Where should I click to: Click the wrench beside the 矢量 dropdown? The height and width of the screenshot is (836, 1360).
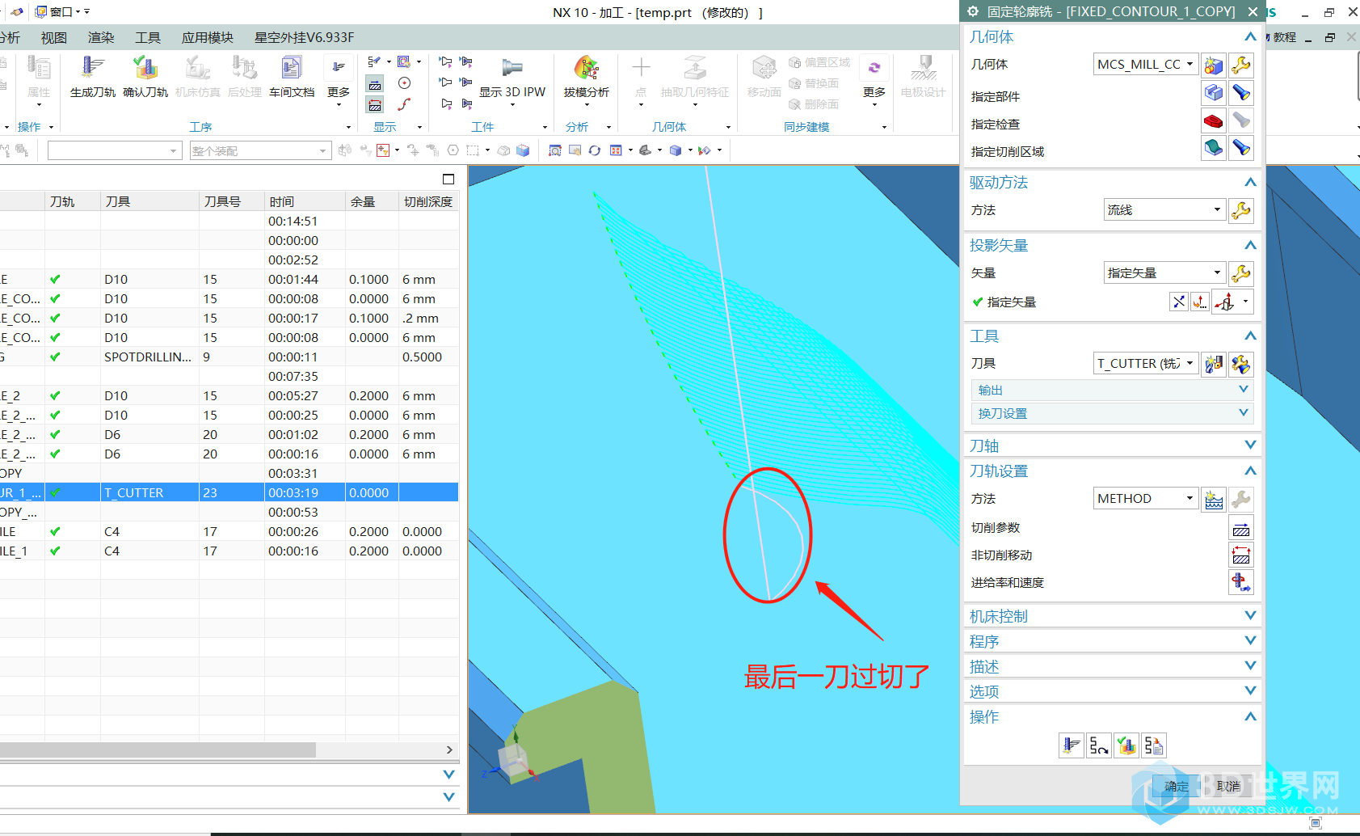point(1241,273)
